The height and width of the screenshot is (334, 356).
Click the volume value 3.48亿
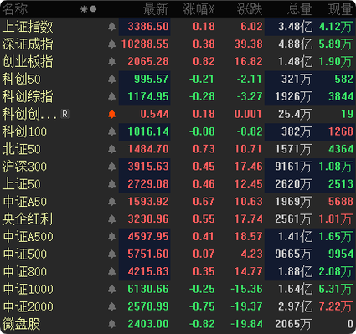[296, 27]
